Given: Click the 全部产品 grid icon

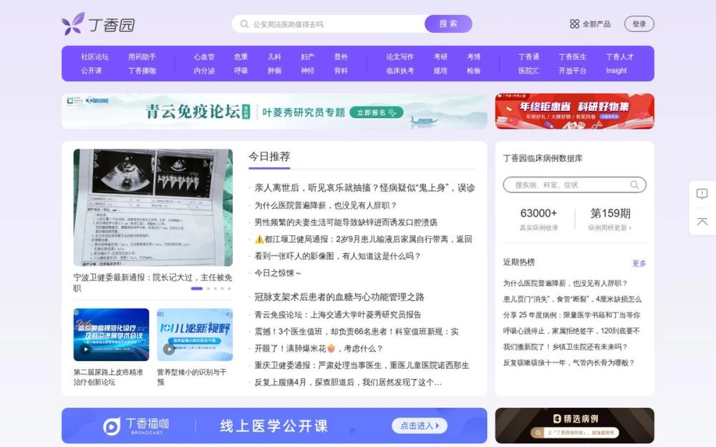Looking at the screenshot, I should (574, 24).
